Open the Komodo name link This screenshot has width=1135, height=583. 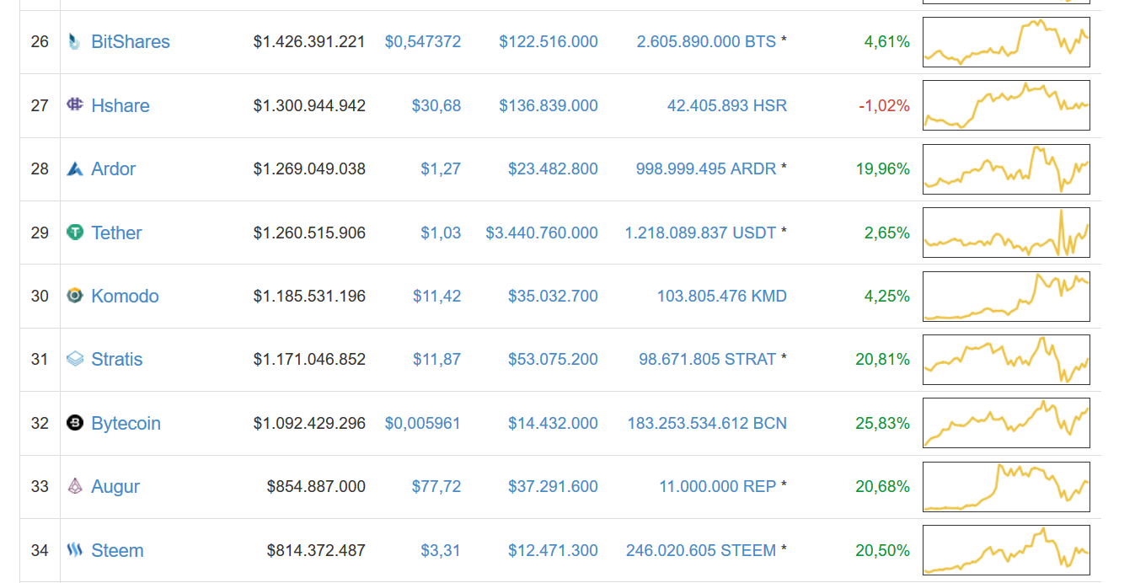tap(125, 296)
